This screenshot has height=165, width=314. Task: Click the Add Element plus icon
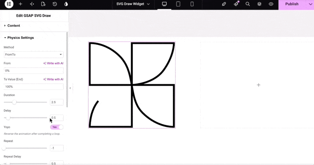20,4
